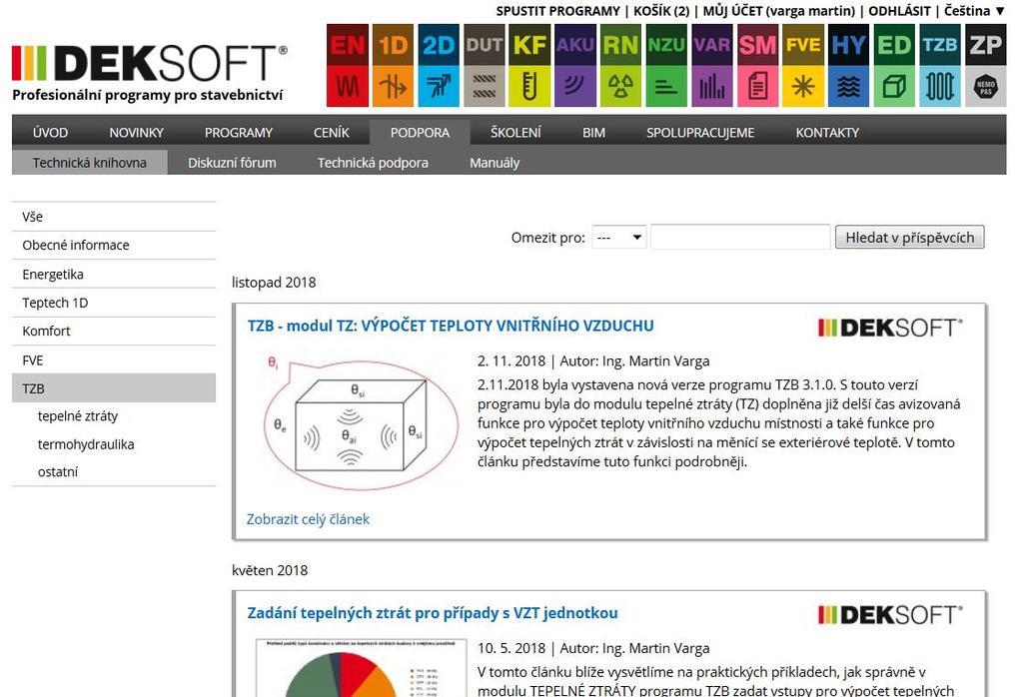This screenshot has height=697, width=1023.
Task: Select PODPORA menu item
Action: tap(421, 133)
